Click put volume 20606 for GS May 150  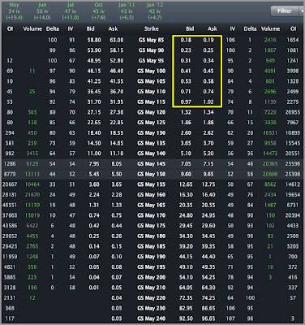point(270,174)
